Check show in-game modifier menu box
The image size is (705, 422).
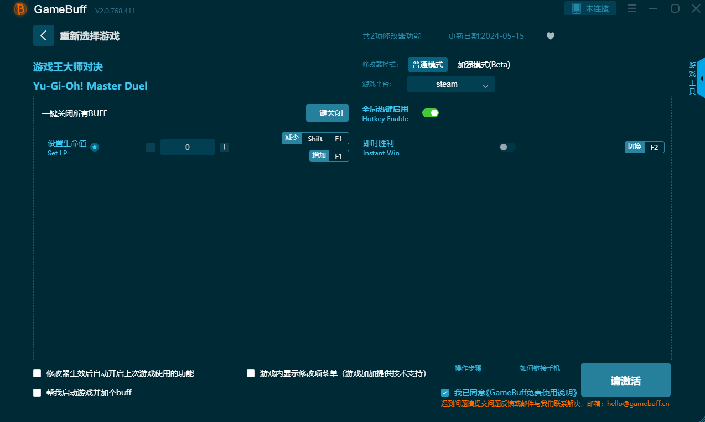251,373
